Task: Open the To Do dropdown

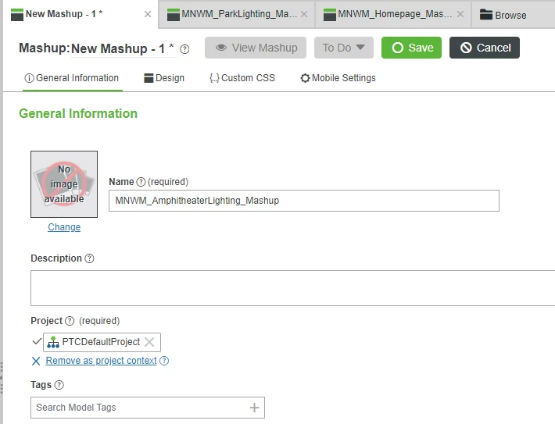Action: (344, 48)
